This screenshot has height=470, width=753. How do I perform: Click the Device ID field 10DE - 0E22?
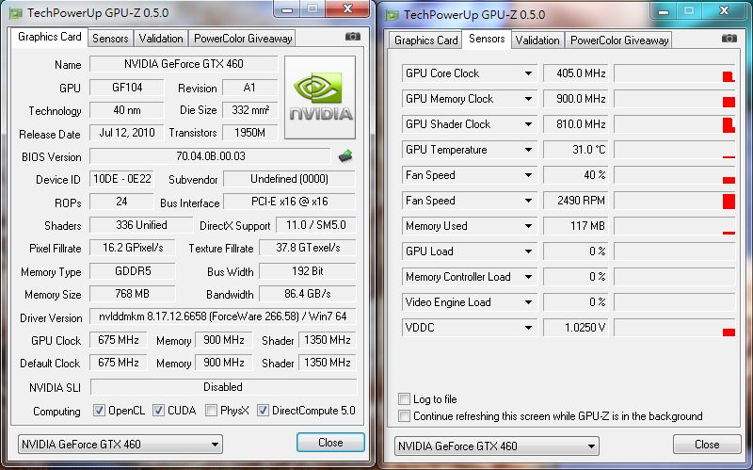click(x=121, y=179)
